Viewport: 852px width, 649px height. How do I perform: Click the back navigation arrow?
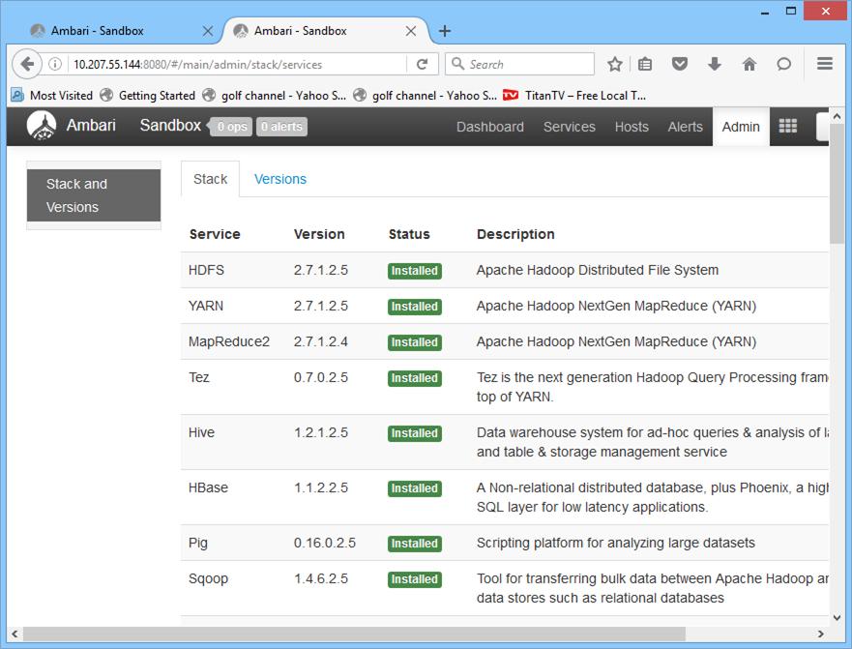click(27, 64)
